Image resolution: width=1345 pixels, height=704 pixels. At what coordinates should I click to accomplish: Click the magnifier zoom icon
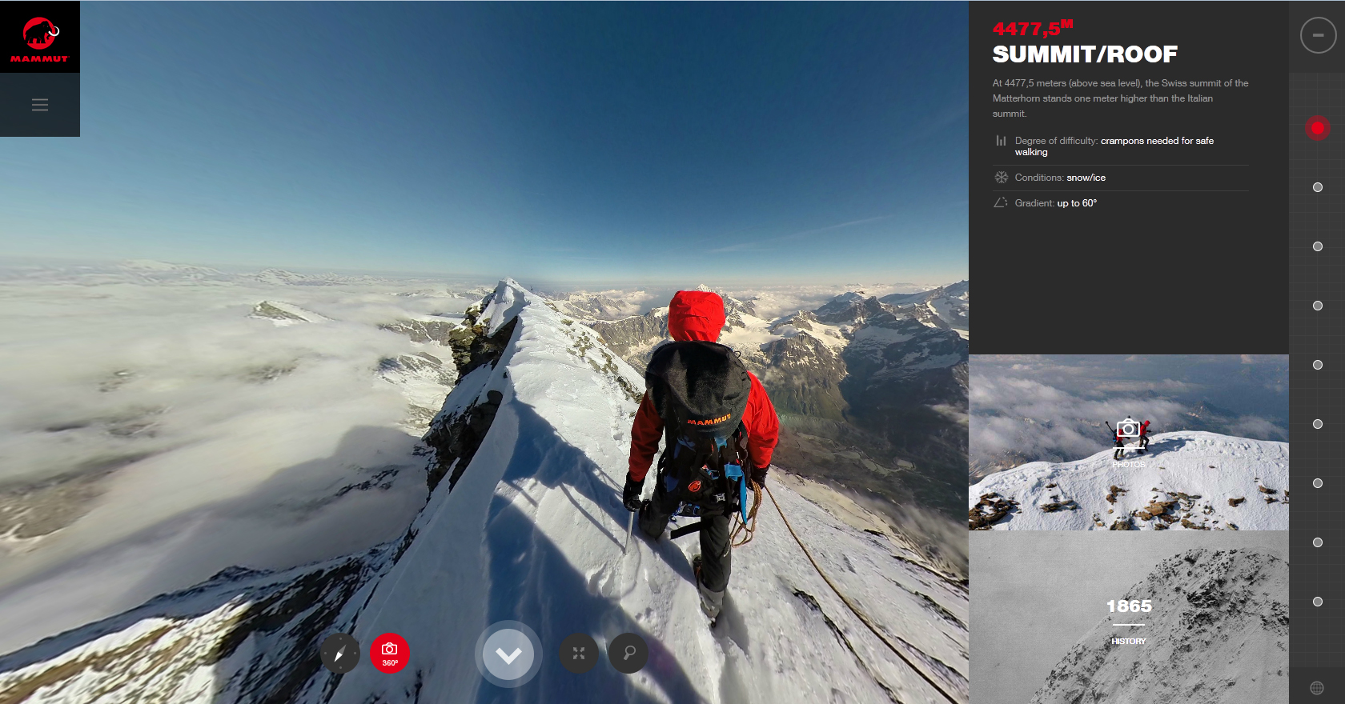pyautogui.click(x=629, y=654)
